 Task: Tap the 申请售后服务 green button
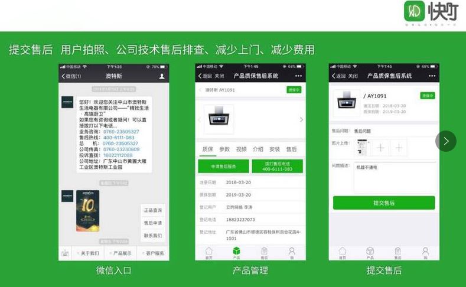pyautogui.click(x=223, y=167)
